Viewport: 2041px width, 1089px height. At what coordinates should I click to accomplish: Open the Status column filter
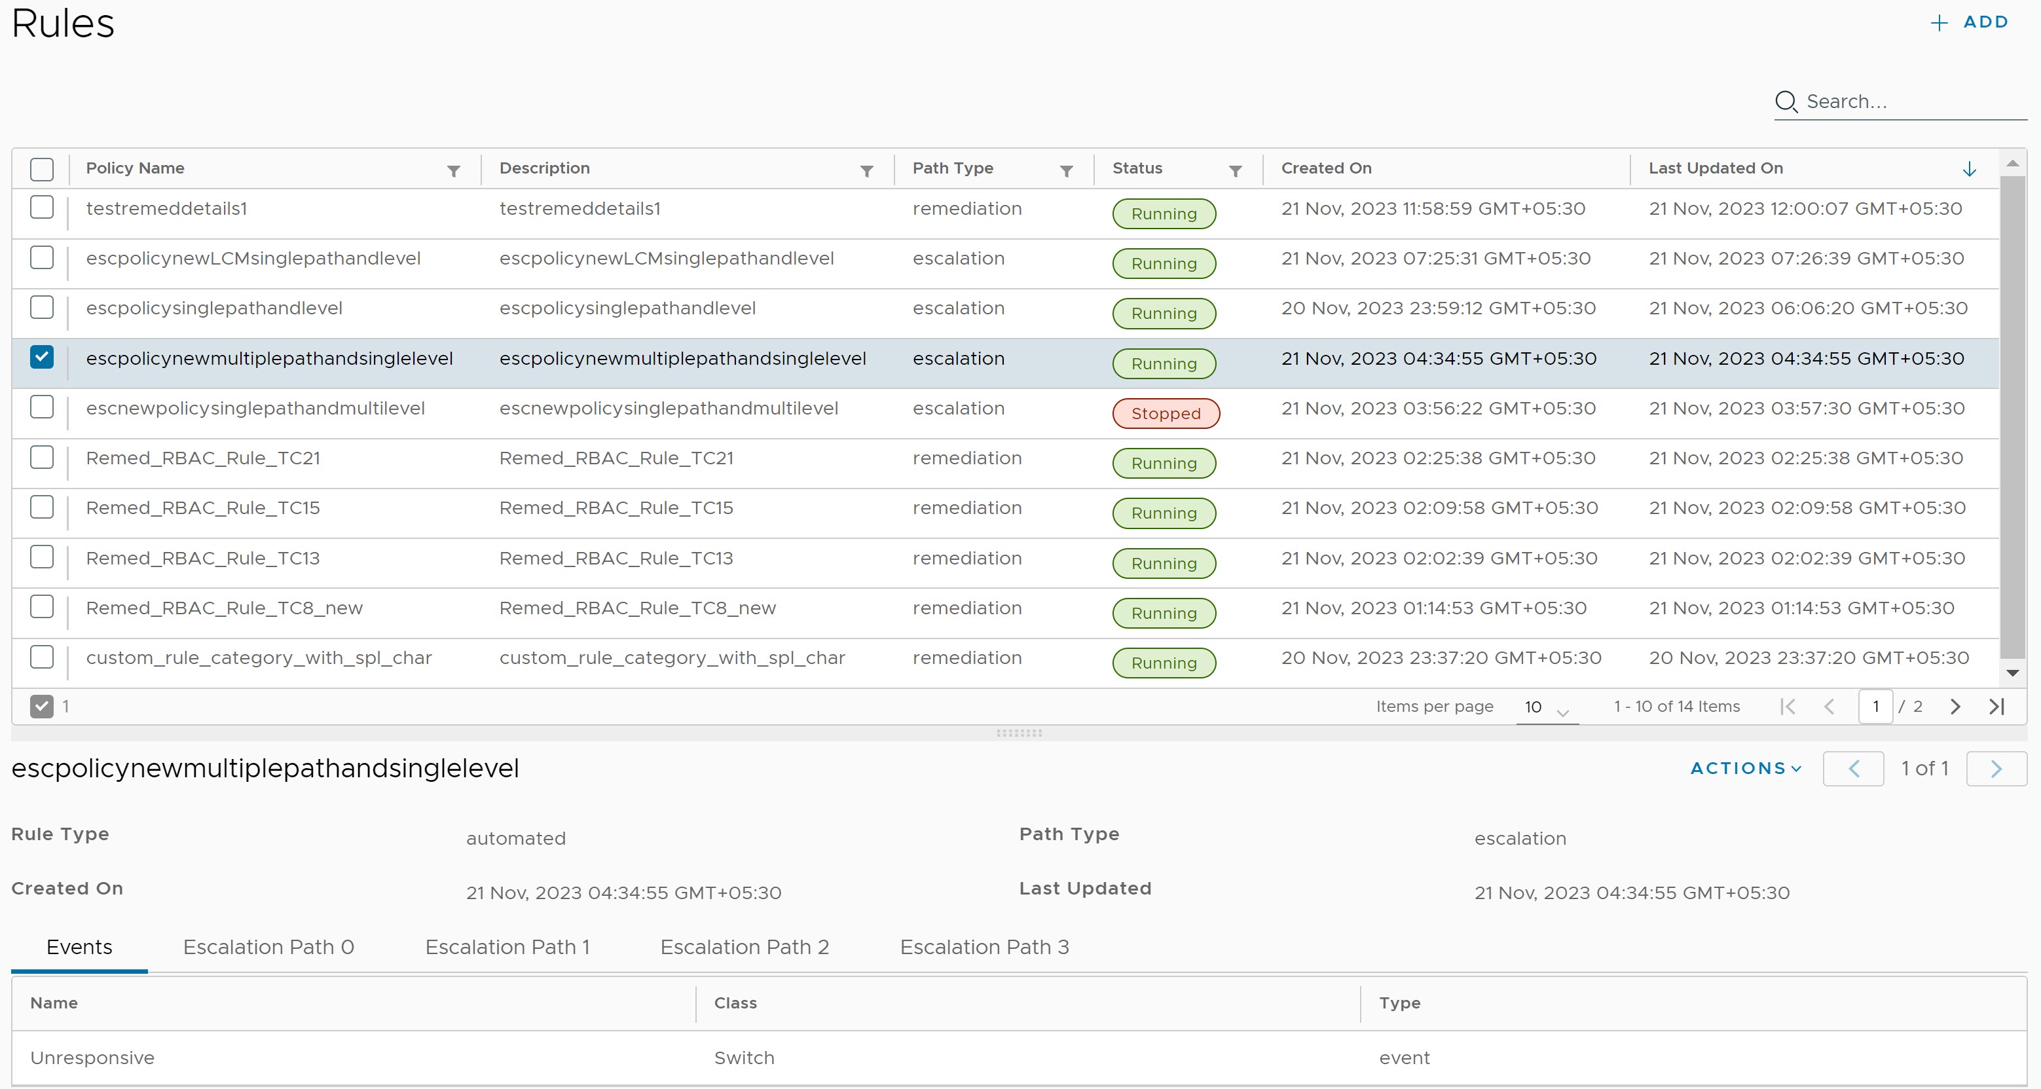coord(1235,170)
